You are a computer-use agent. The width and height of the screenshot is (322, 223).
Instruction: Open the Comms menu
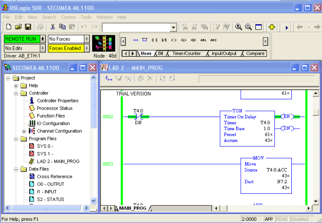[x=68, y=17]
